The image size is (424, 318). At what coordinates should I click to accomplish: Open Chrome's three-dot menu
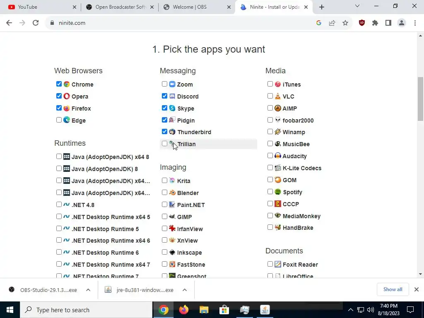(415, 23)
